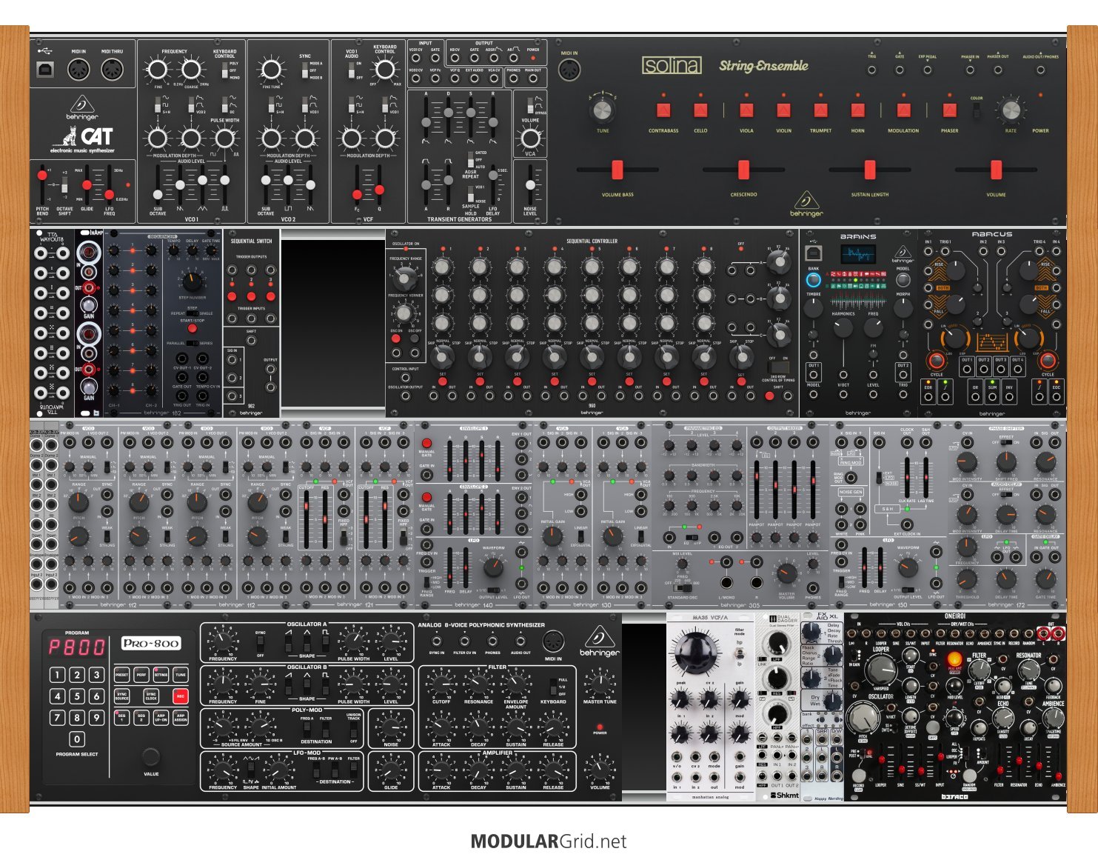The image size is (1098, 857).
Task: Click the Pro-800 SETTINGS button
Action: (161, 675)
